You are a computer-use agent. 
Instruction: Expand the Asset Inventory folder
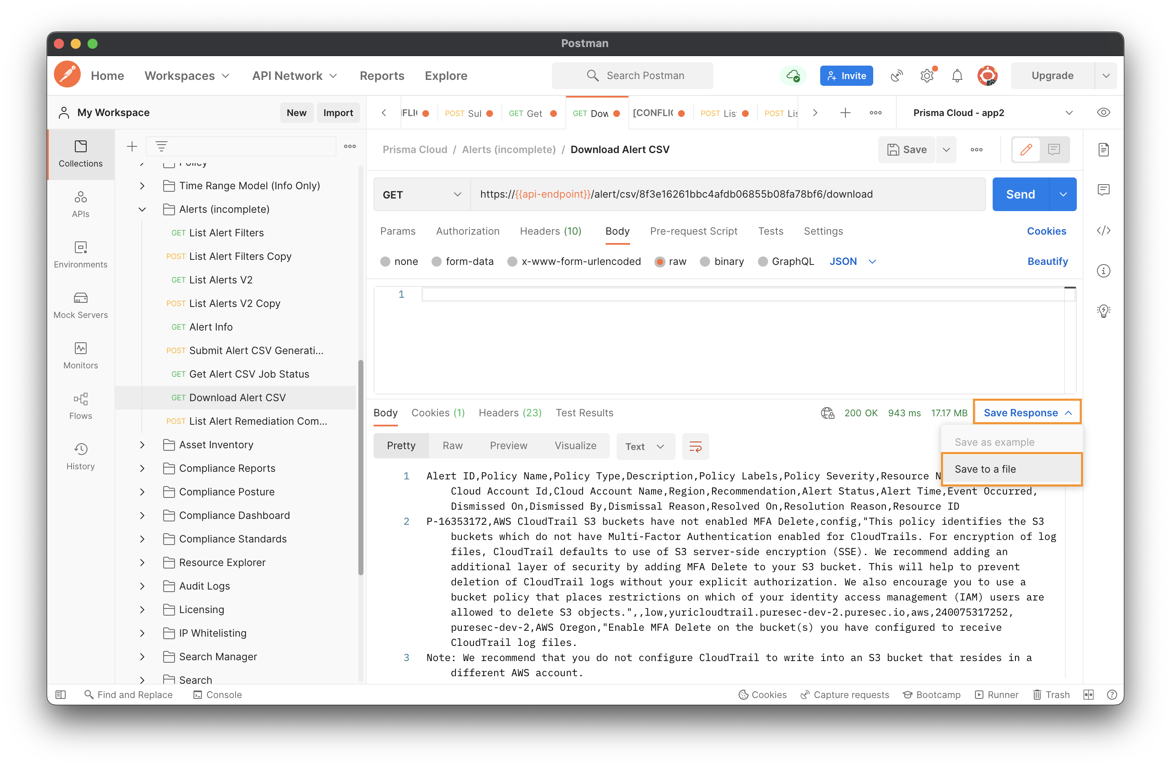(x=142, y=445)
